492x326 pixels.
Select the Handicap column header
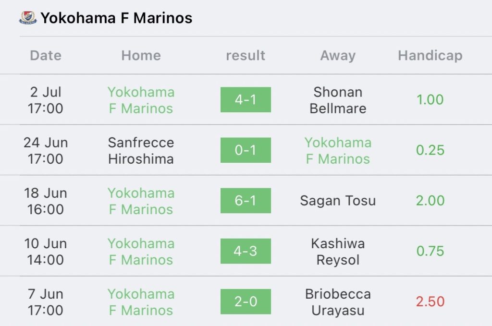[x=430, y=56]
